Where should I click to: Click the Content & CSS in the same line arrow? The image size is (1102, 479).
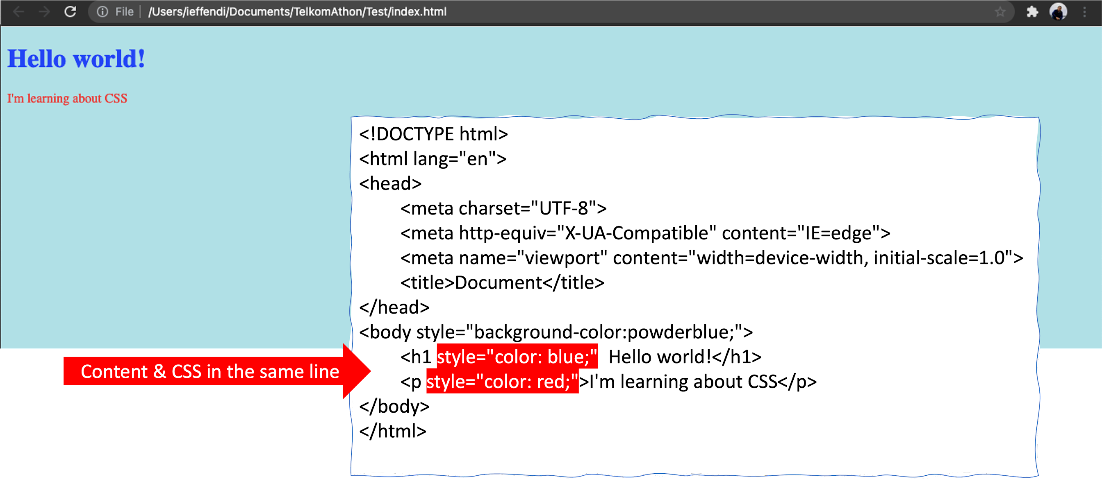[x=209, y=371]
